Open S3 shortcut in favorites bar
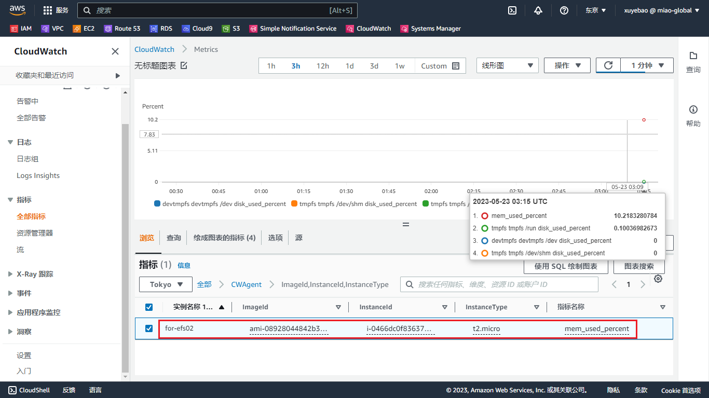 point(231,29)
